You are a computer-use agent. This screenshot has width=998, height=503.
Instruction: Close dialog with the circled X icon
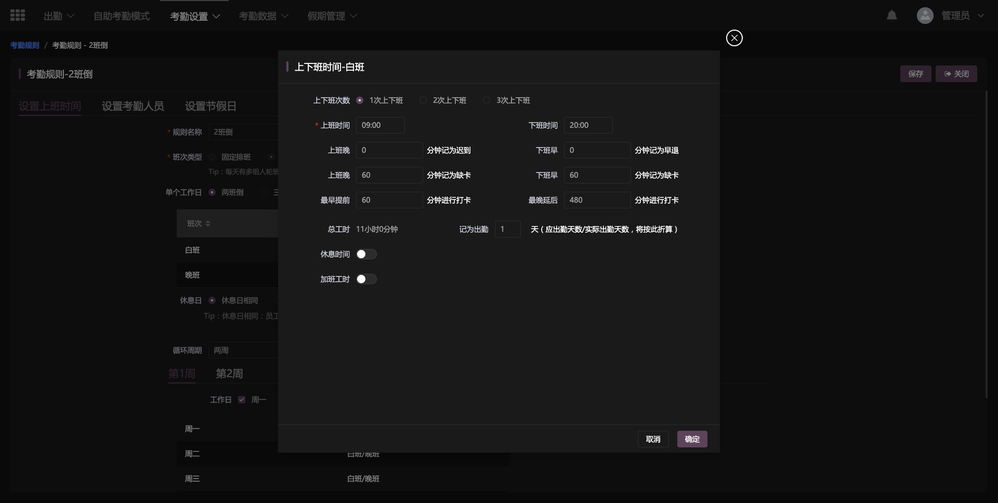click(734, 38)
